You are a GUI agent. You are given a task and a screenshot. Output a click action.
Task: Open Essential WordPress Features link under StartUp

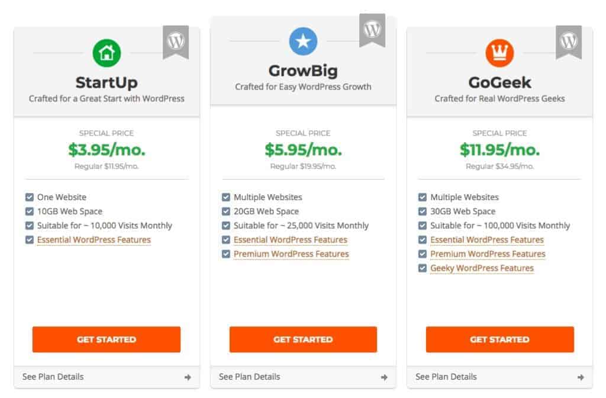coord(94,240)
